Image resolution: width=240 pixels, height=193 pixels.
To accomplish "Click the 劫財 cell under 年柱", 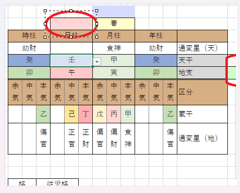I will [x=156, y=48].
